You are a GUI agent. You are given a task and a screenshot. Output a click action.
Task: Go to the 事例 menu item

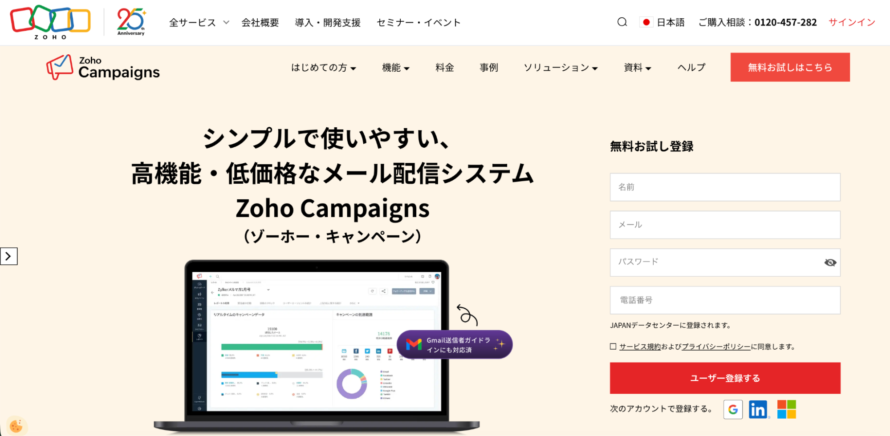coord(488,68)
